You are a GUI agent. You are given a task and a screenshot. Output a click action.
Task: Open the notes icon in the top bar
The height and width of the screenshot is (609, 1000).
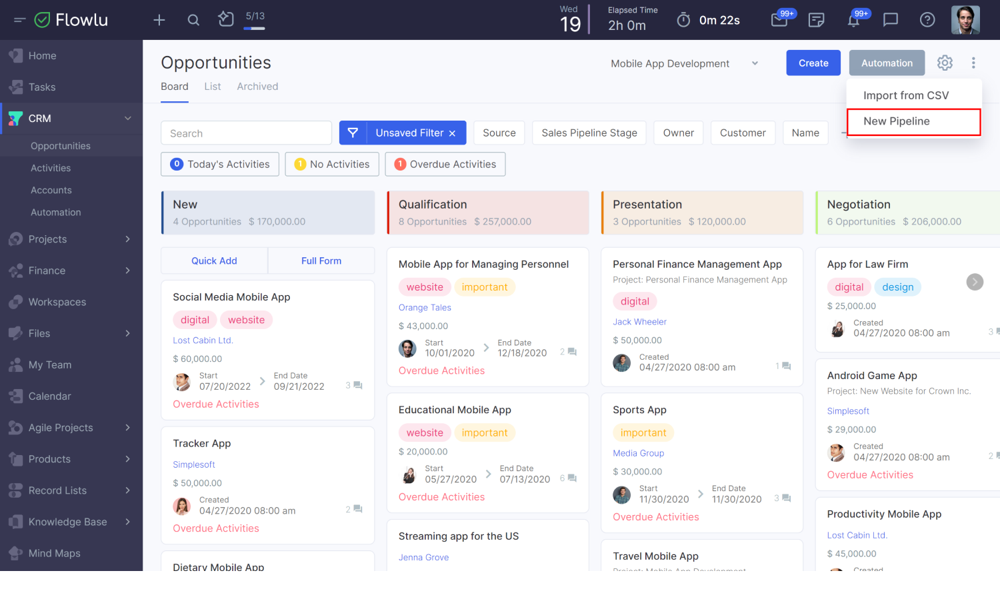tap(816, 20)
